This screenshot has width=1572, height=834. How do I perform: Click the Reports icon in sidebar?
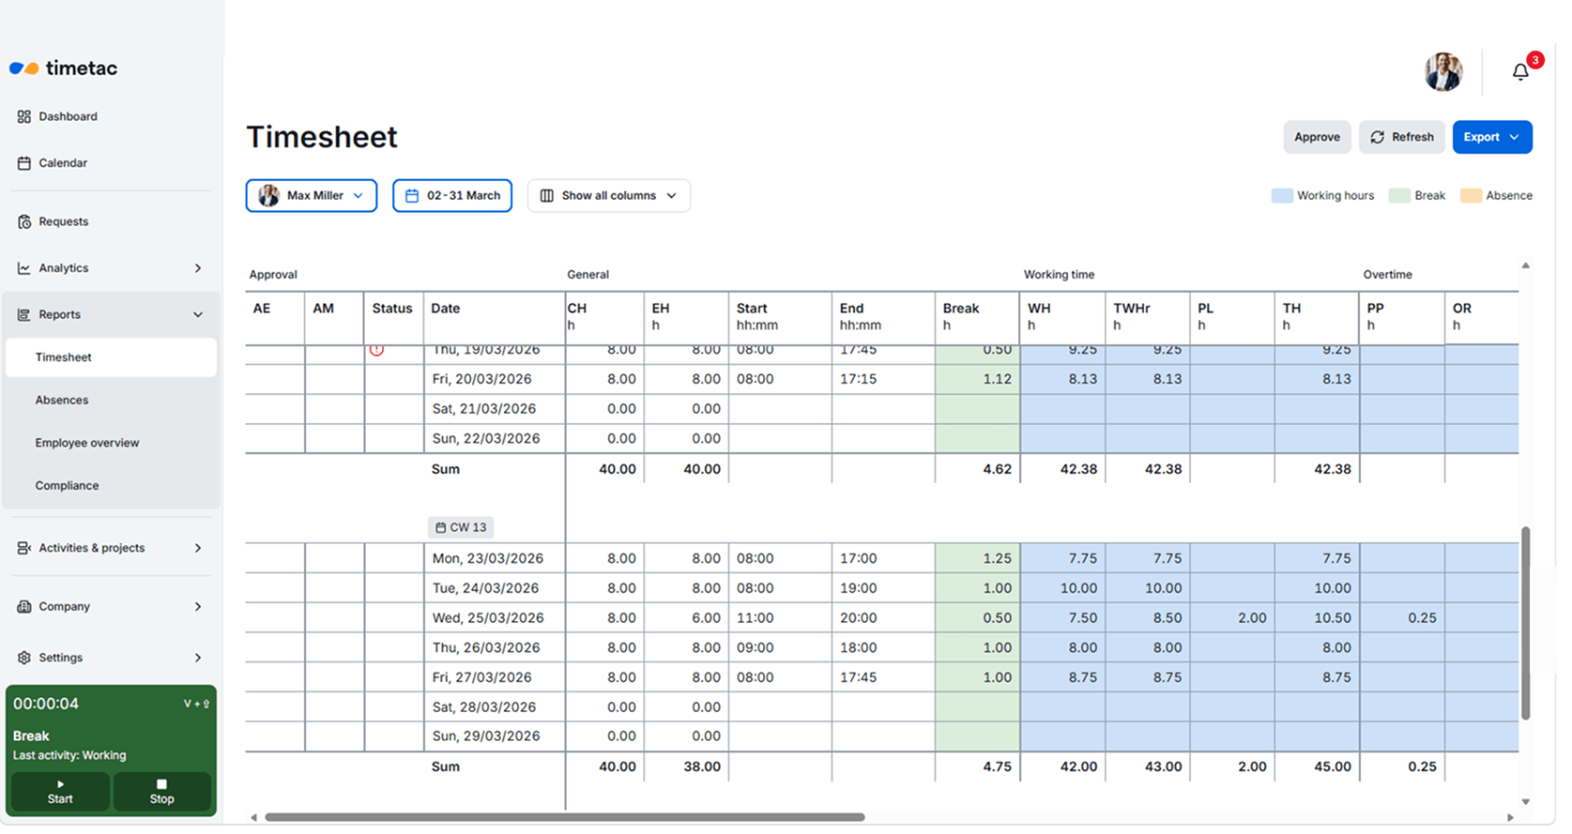(x=24, y=315)
